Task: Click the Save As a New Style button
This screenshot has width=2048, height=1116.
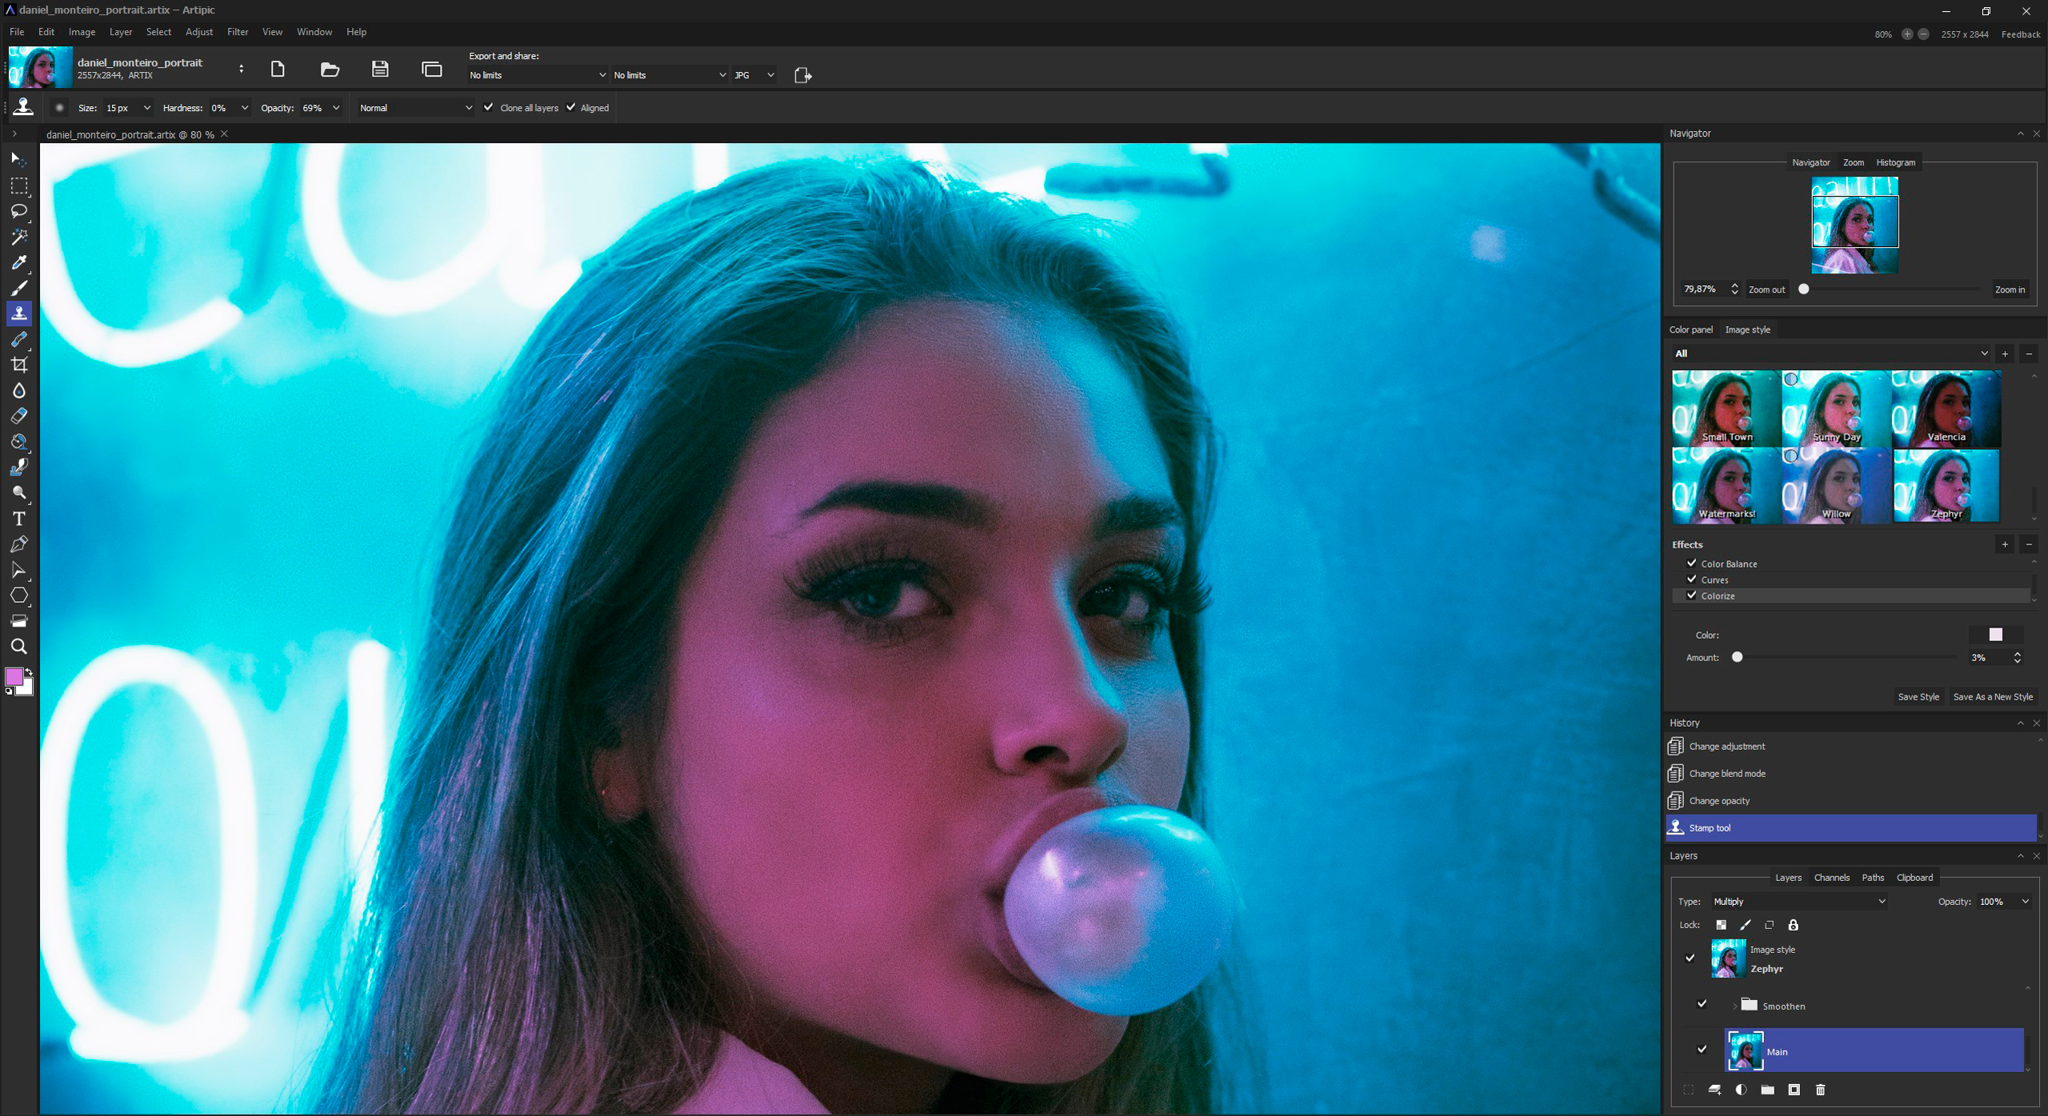Action: click(x=1993, y=696)
